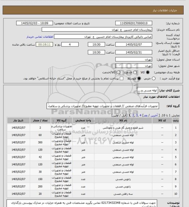Click quantity 20 in row 10

[40, 194]
